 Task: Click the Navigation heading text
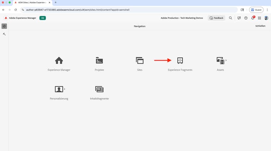tap(139, 26)
